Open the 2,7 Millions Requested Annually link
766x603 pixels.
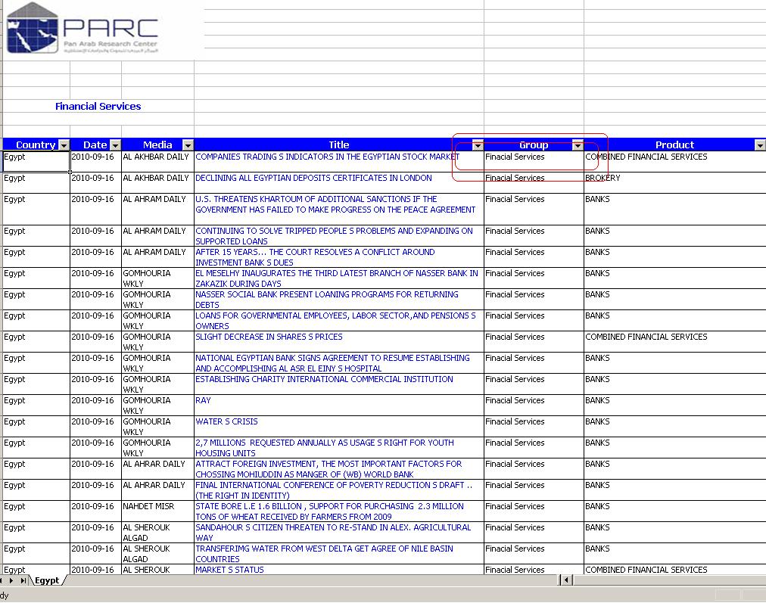[325, 448]
